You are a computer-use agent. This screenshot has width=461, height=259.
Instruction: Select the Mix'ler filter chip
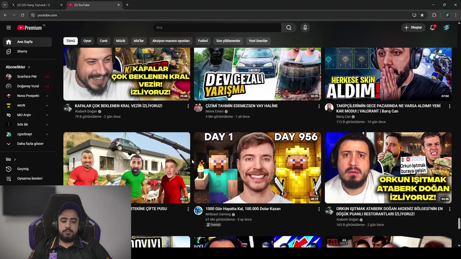tap(139, 41)
